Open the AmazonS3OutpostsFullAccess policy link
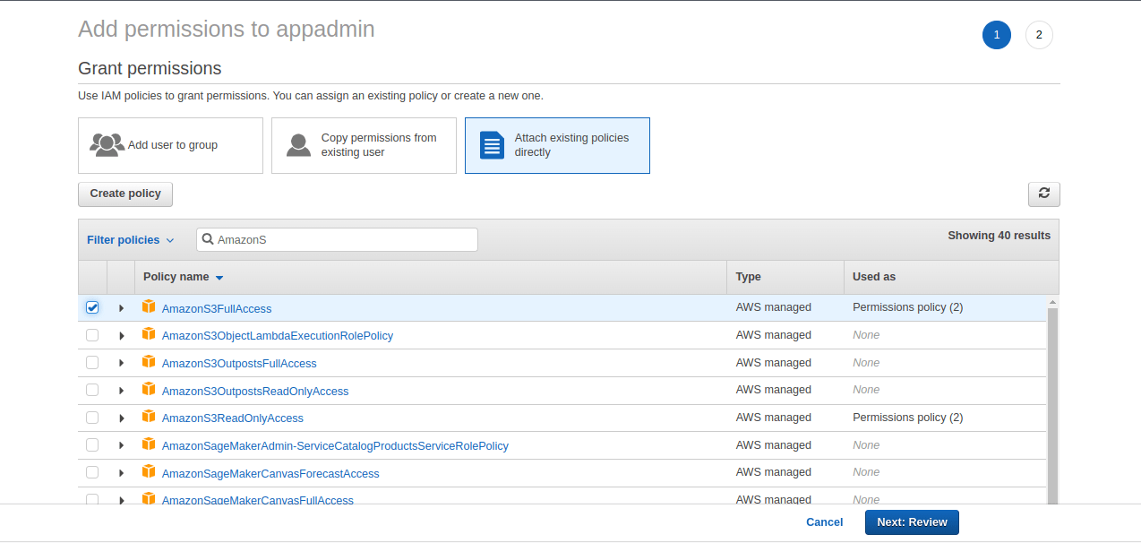Screen dimensions: 1141x543 (239, 363)
